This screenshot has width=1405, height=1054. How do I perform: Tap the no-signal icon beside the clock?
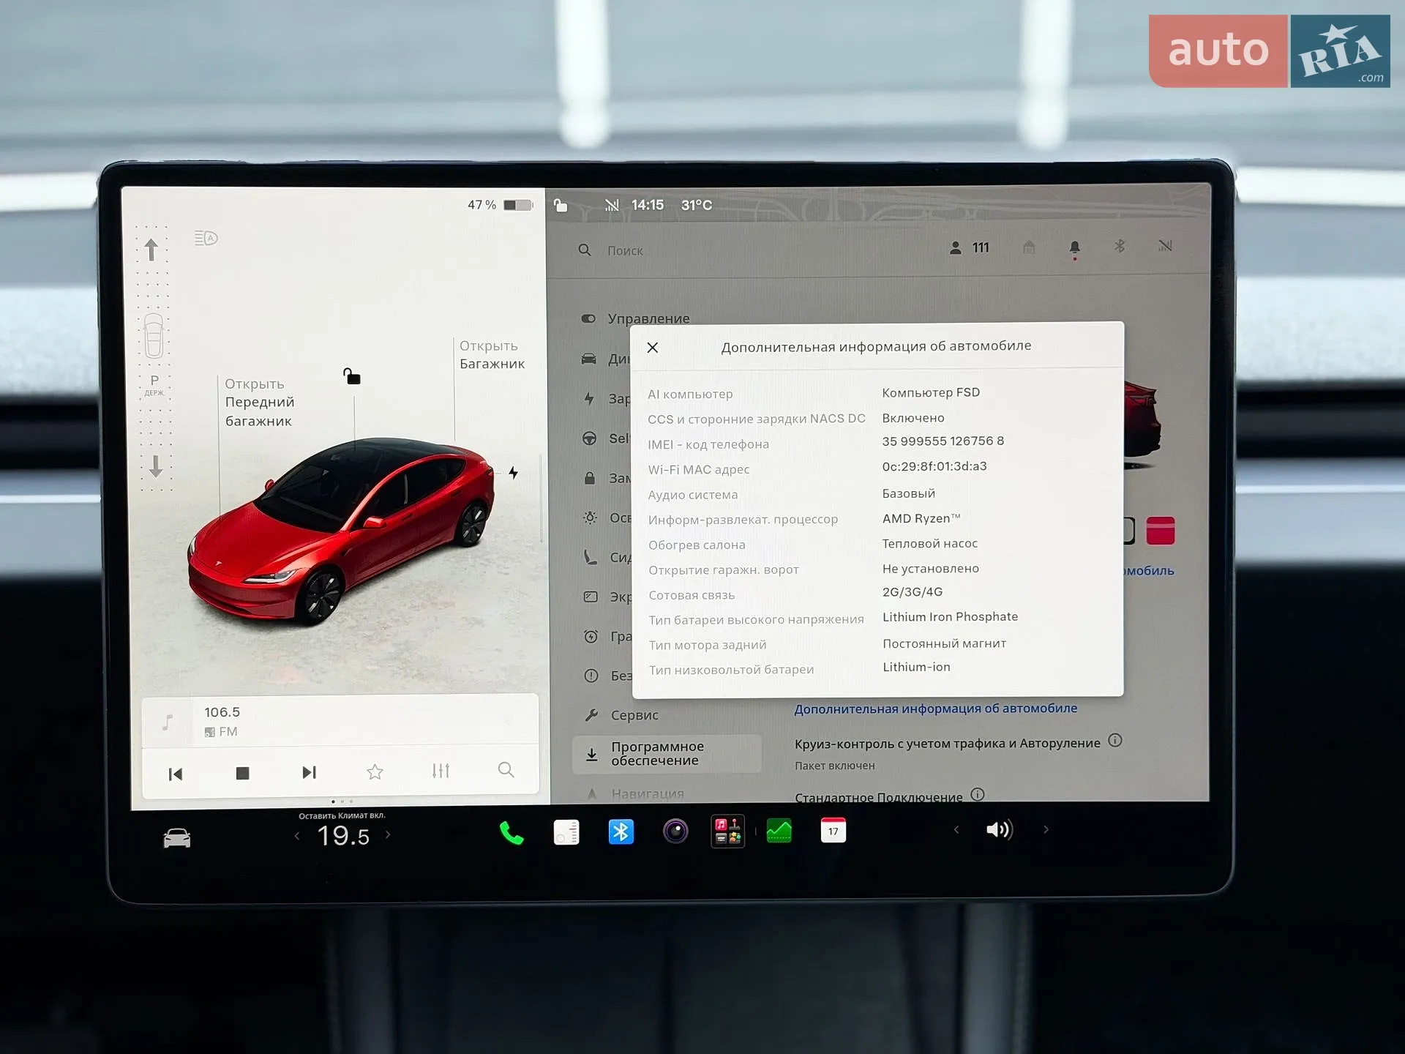click(x=612, y=205)
